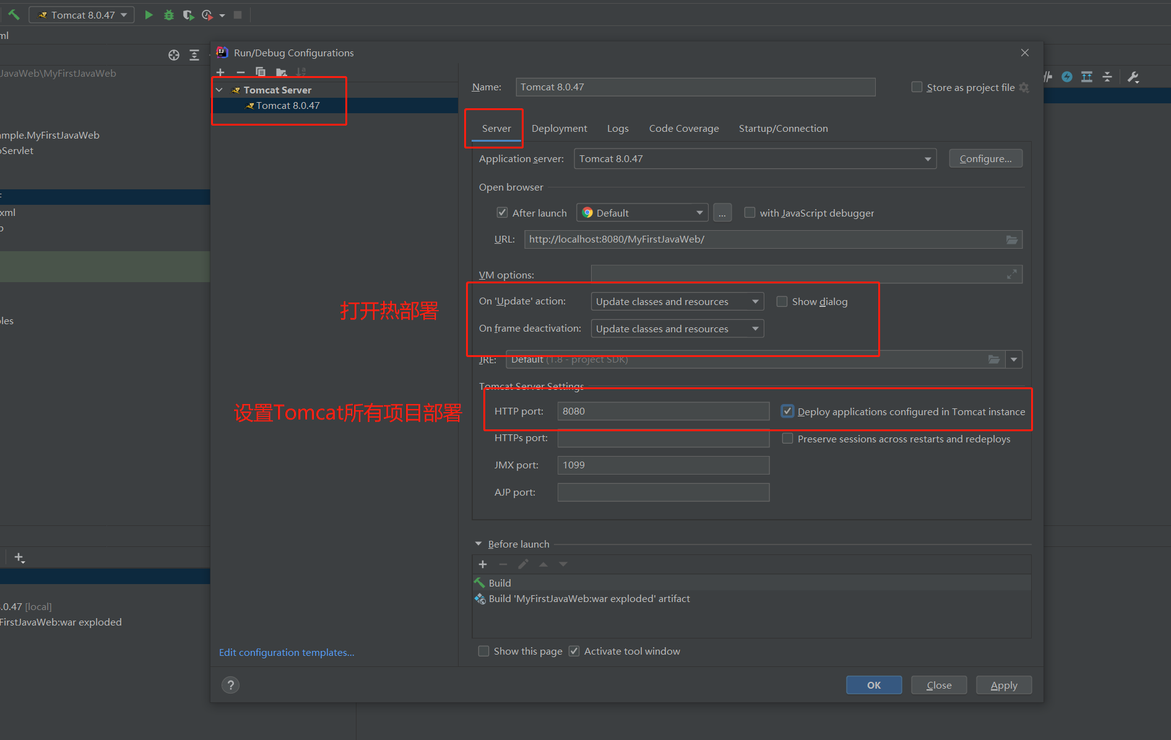
Task: Select Build 'MyFirstJavaWeb:war exploded' artifact task
Action: [x=751, y=599]
